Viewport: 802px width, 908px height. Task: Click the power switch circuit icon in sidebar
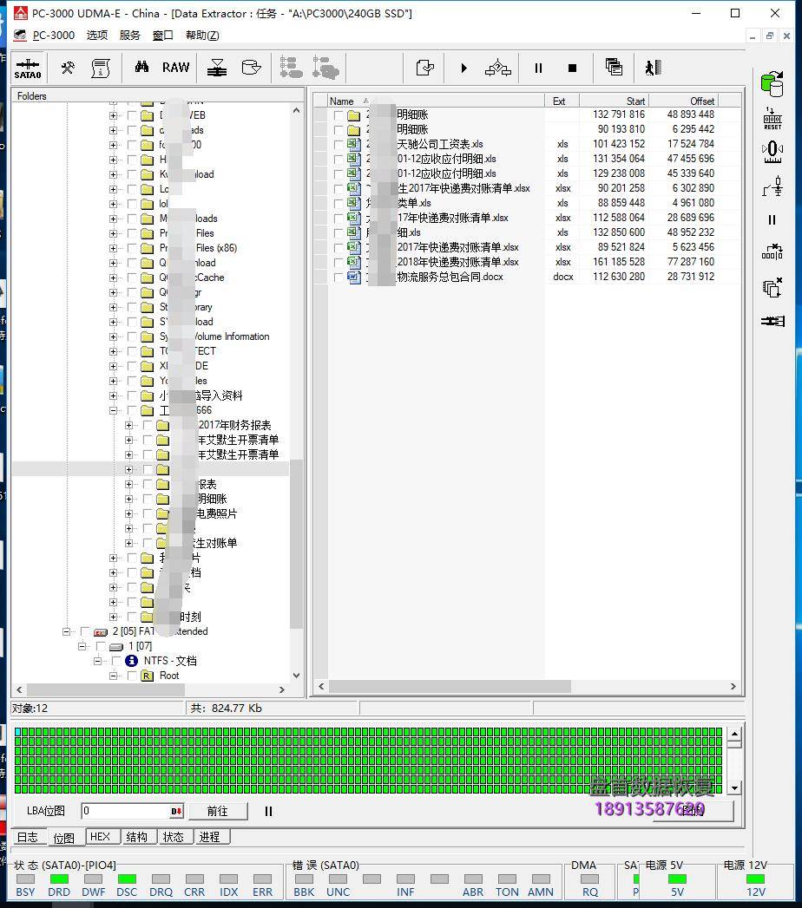pos(772,186)
